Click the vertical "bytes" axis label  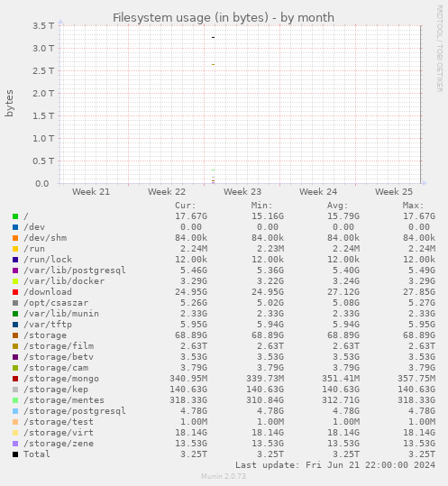[x=9, y=103]
